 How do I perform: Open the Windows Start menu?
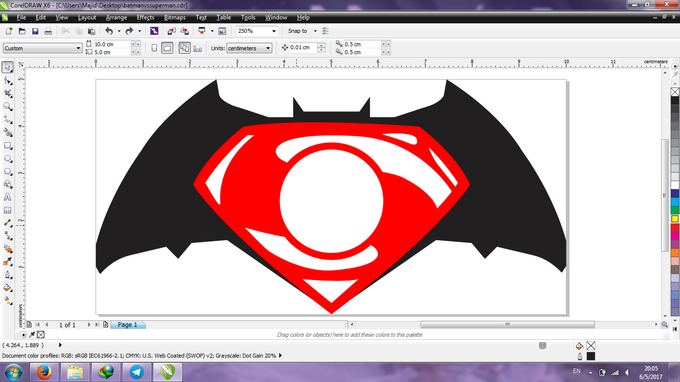[12, 372]
